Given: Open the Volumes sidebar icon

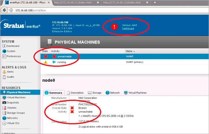Looking at the screenshot, I should (x=4, y=108).
